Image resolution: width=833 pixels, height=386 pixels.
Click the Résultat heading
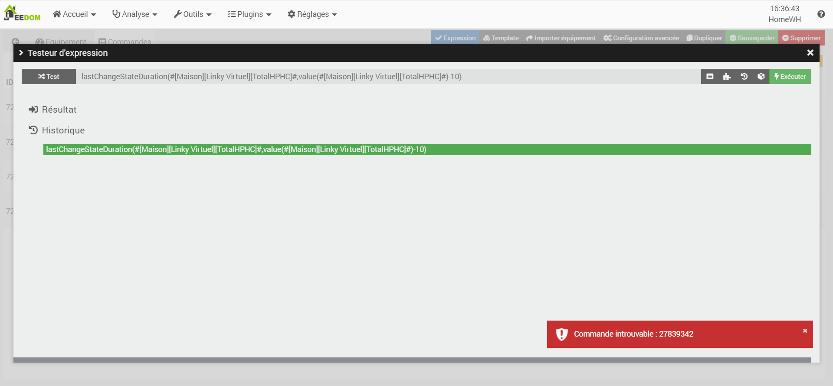coord(59,110)
